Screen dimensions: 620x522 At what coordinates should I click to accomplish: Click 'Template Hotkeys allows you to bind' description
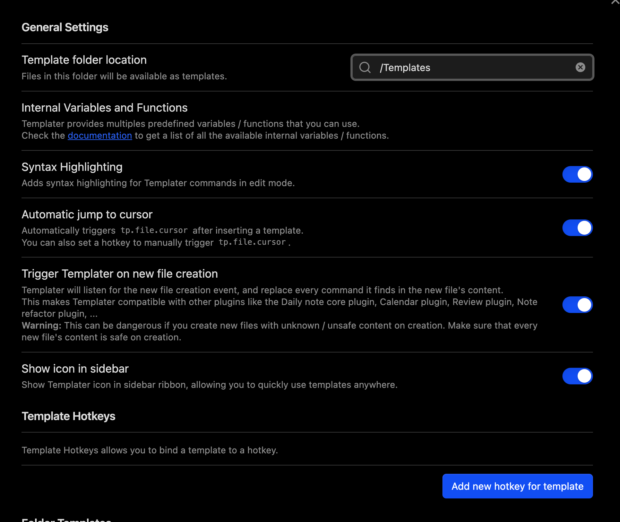[x=150, y=450]
